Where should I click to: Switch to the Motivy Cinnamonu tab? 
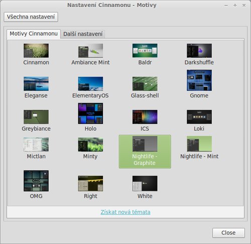coord(34,34)
